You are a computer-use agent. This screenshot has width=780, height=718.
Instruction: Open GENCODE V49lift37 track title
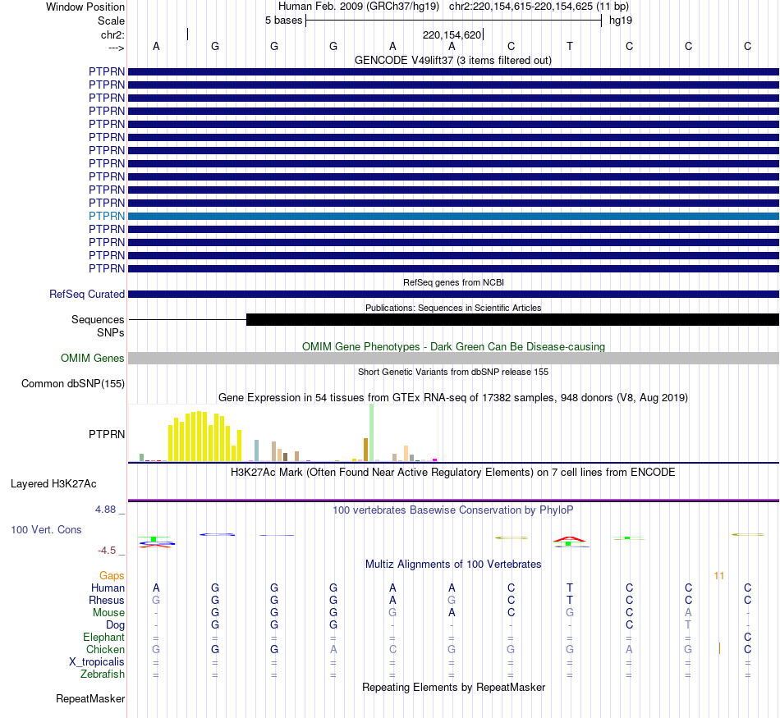[452, 60]
